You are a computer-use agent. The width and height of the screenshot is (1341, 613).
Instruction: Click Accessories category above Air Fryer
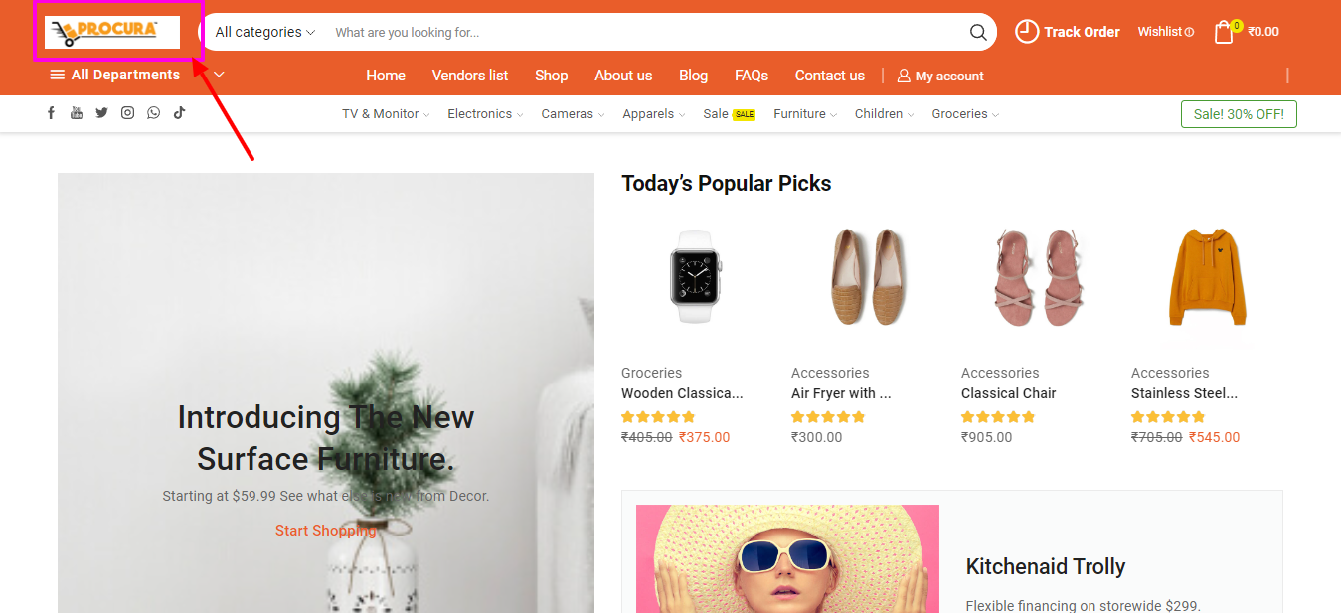(x=830, y=373)
